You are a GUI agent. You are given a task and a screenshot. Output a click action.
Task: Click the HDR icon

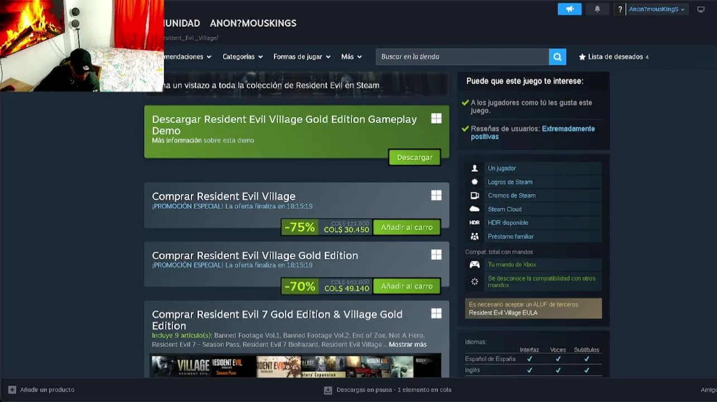point(474,223)
